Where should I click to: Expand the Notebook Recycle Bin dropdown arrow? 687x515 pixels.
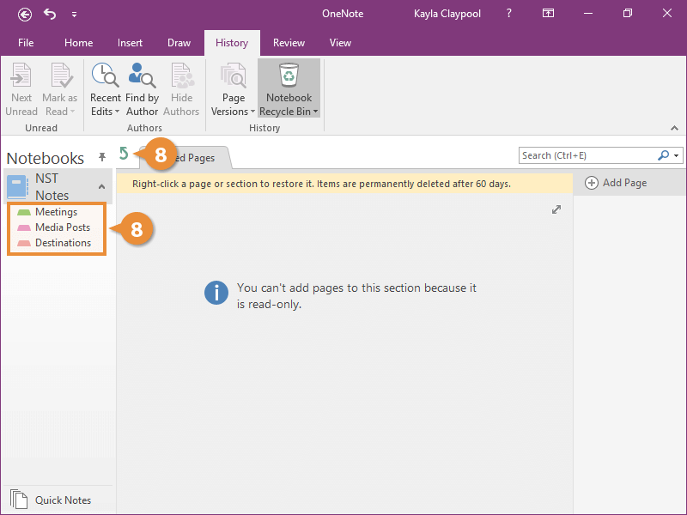tap(315, 112)
